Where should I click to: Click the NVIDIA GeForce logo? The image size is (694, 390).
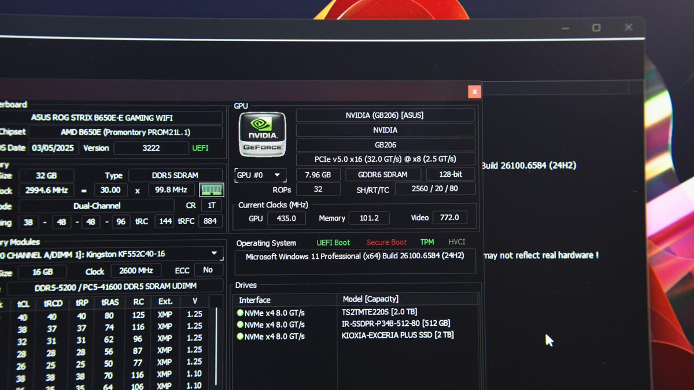click(x=262, y=134)
